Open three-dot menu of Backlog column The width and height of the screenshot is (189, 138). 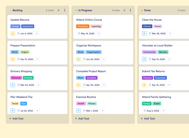tap(65, 10)
